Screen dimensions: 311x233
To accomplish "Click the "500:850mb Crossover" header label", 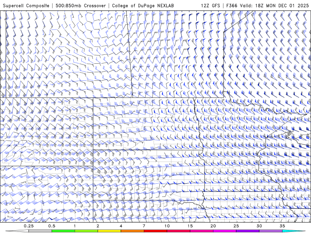I will [80, 5].
